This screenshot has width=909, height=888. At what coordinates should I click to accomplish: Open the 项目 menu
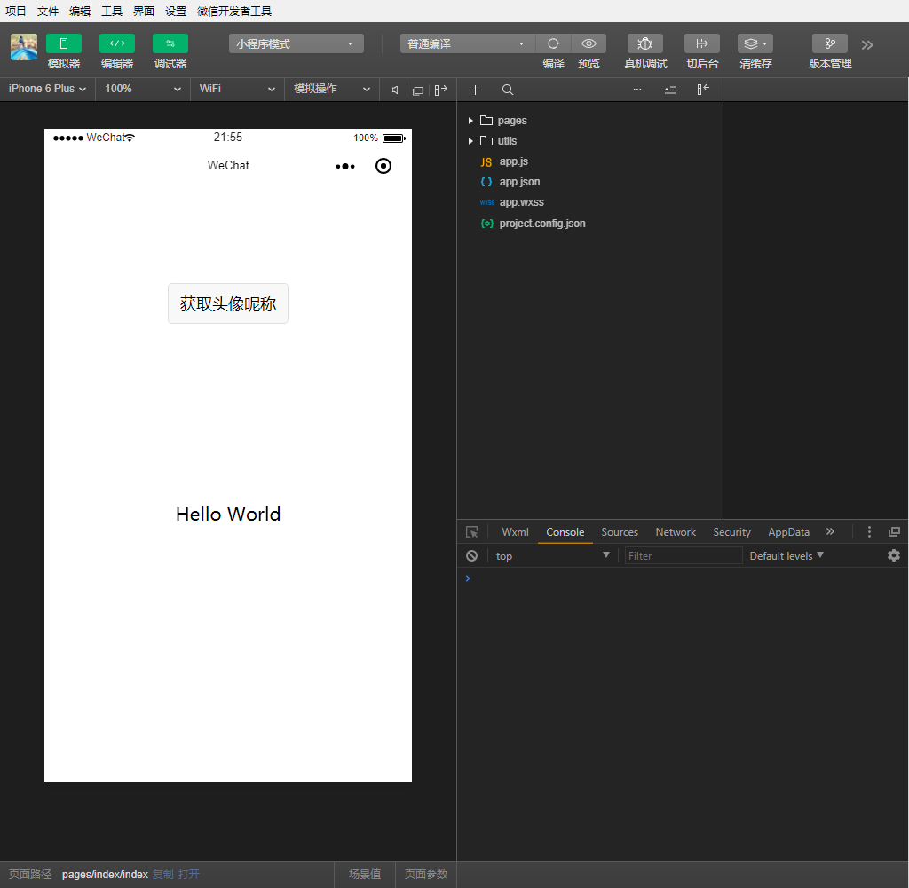[x=16, y=11]
